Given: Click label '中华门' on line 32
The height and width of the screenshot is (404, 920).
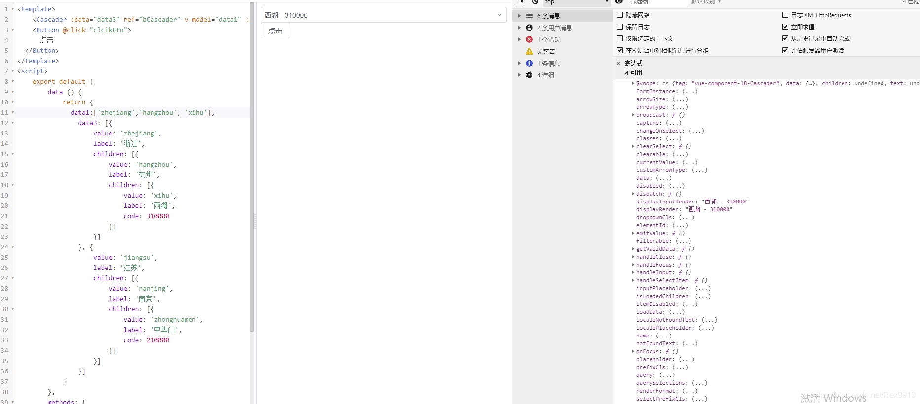Looking at the screenshot, I should pos(153,330).
